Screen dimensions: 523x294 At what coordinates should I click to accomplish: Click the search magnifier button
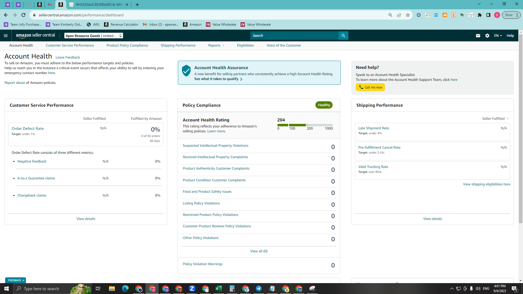coord(343,36)
